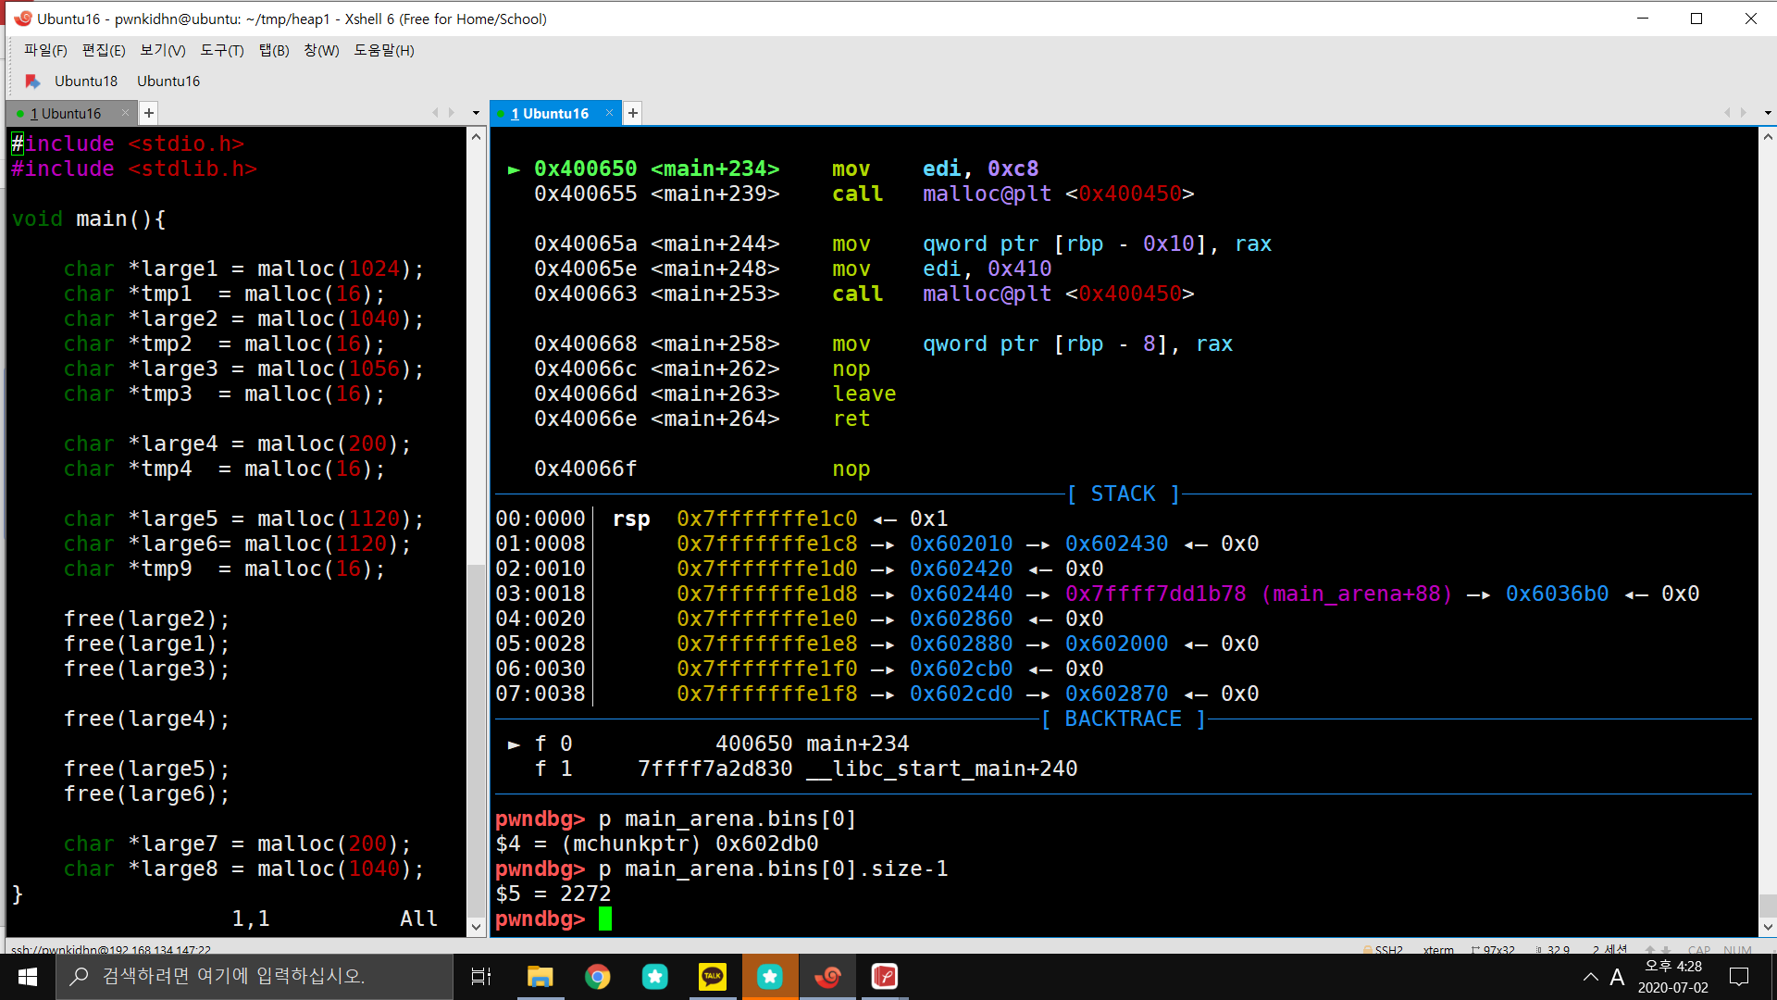Open KakaoTalk from the taskbar
This screenshot has height=1000, width=1777.
712,976
